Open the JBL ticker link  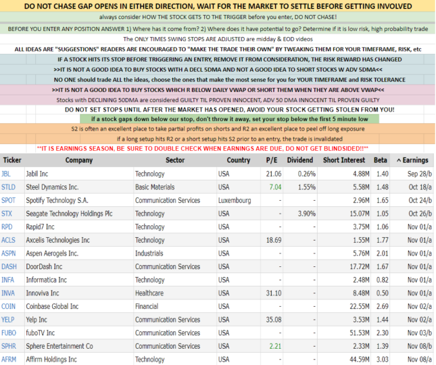[7, 174]
